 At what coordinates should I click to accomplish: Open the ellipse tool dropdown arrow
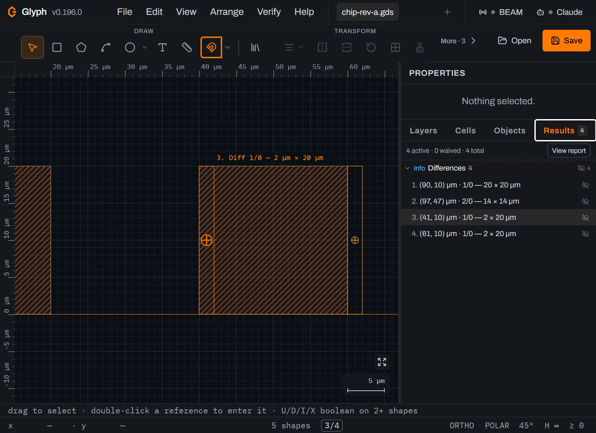[x=145, y=47]
